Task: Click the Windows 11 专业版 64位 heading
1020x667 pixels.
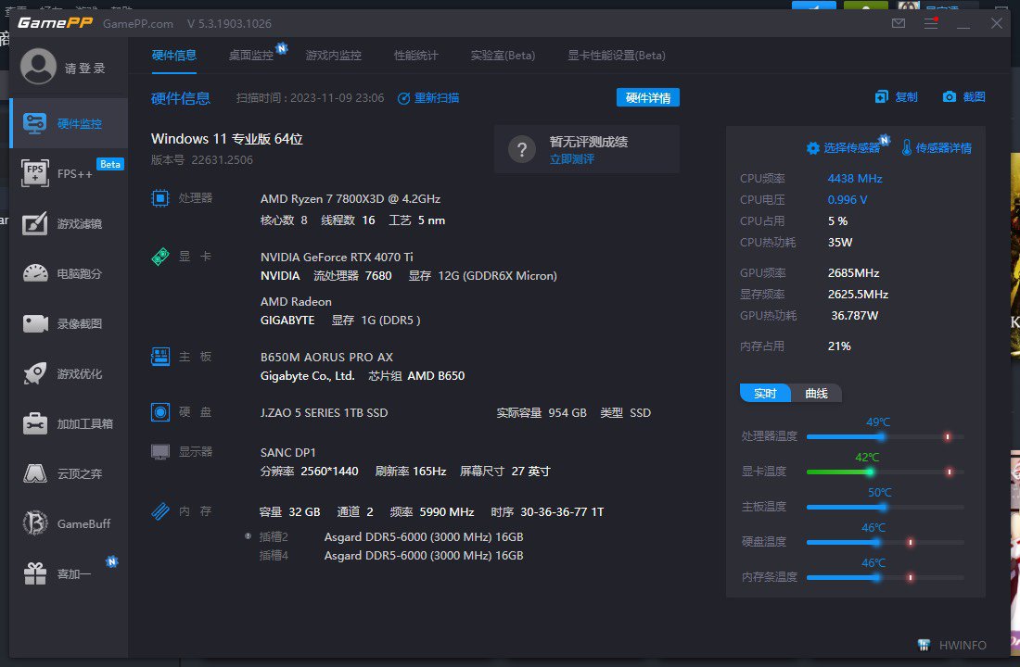Action: click(x=227, y=139)
